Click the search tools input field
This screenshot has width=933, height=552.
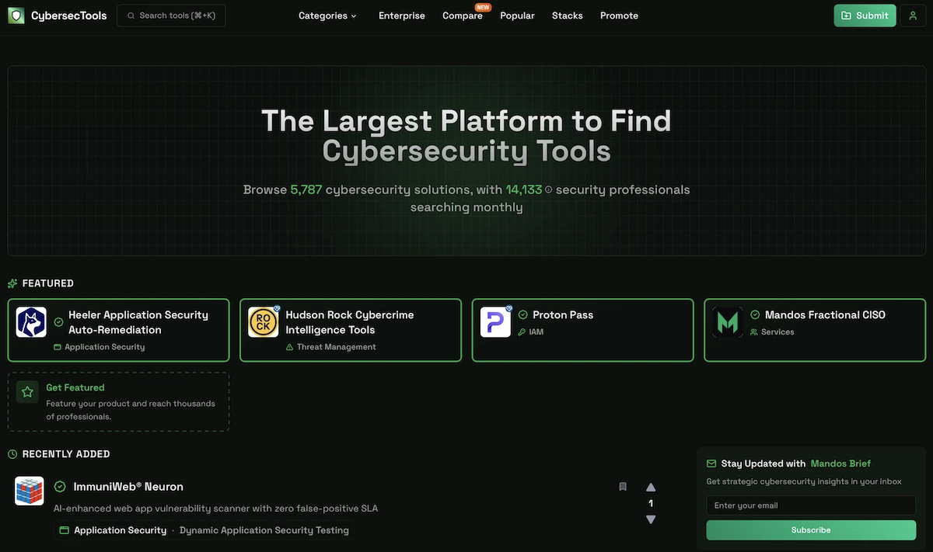click(x=171, y=15)
